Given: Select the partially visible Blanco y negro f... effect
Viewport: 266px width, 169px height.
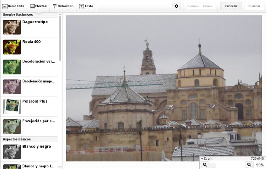Looking at the screenshot, I should [x=29, y=166].
